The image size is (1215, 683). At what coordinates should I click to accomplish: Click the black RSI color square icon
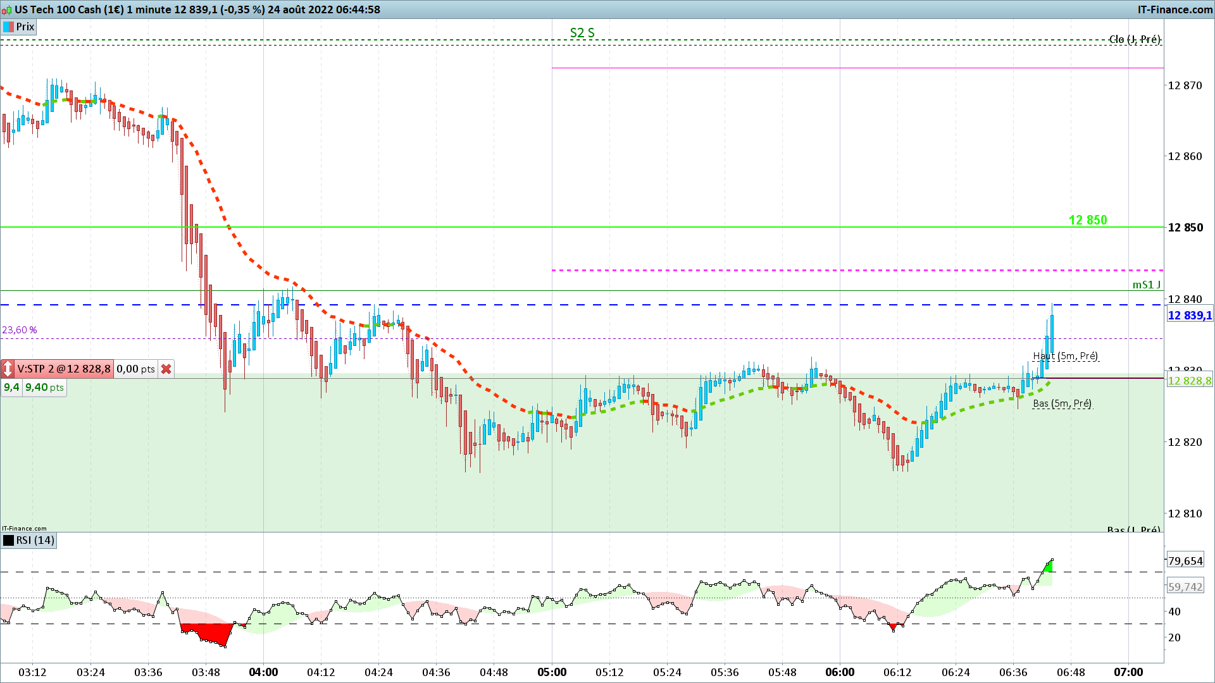click(x=8, y=540)
